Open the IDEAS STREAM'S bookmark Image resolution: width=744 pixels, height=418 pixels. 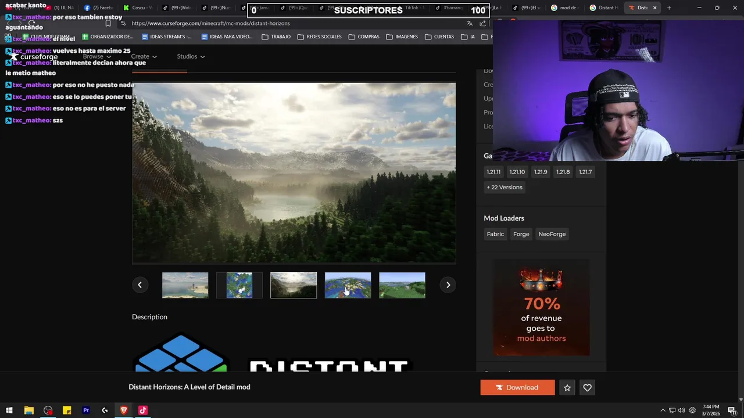click(x=167, y=37)
